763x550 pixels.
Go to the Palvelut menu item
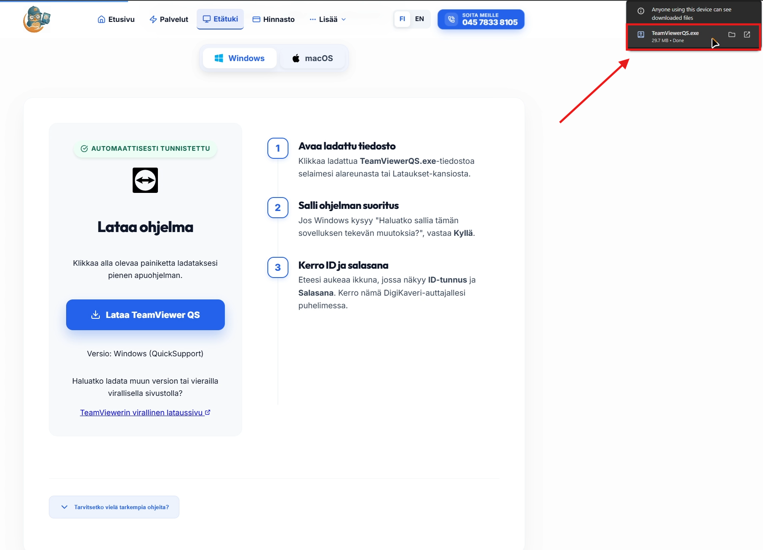[x=169, y=19]
